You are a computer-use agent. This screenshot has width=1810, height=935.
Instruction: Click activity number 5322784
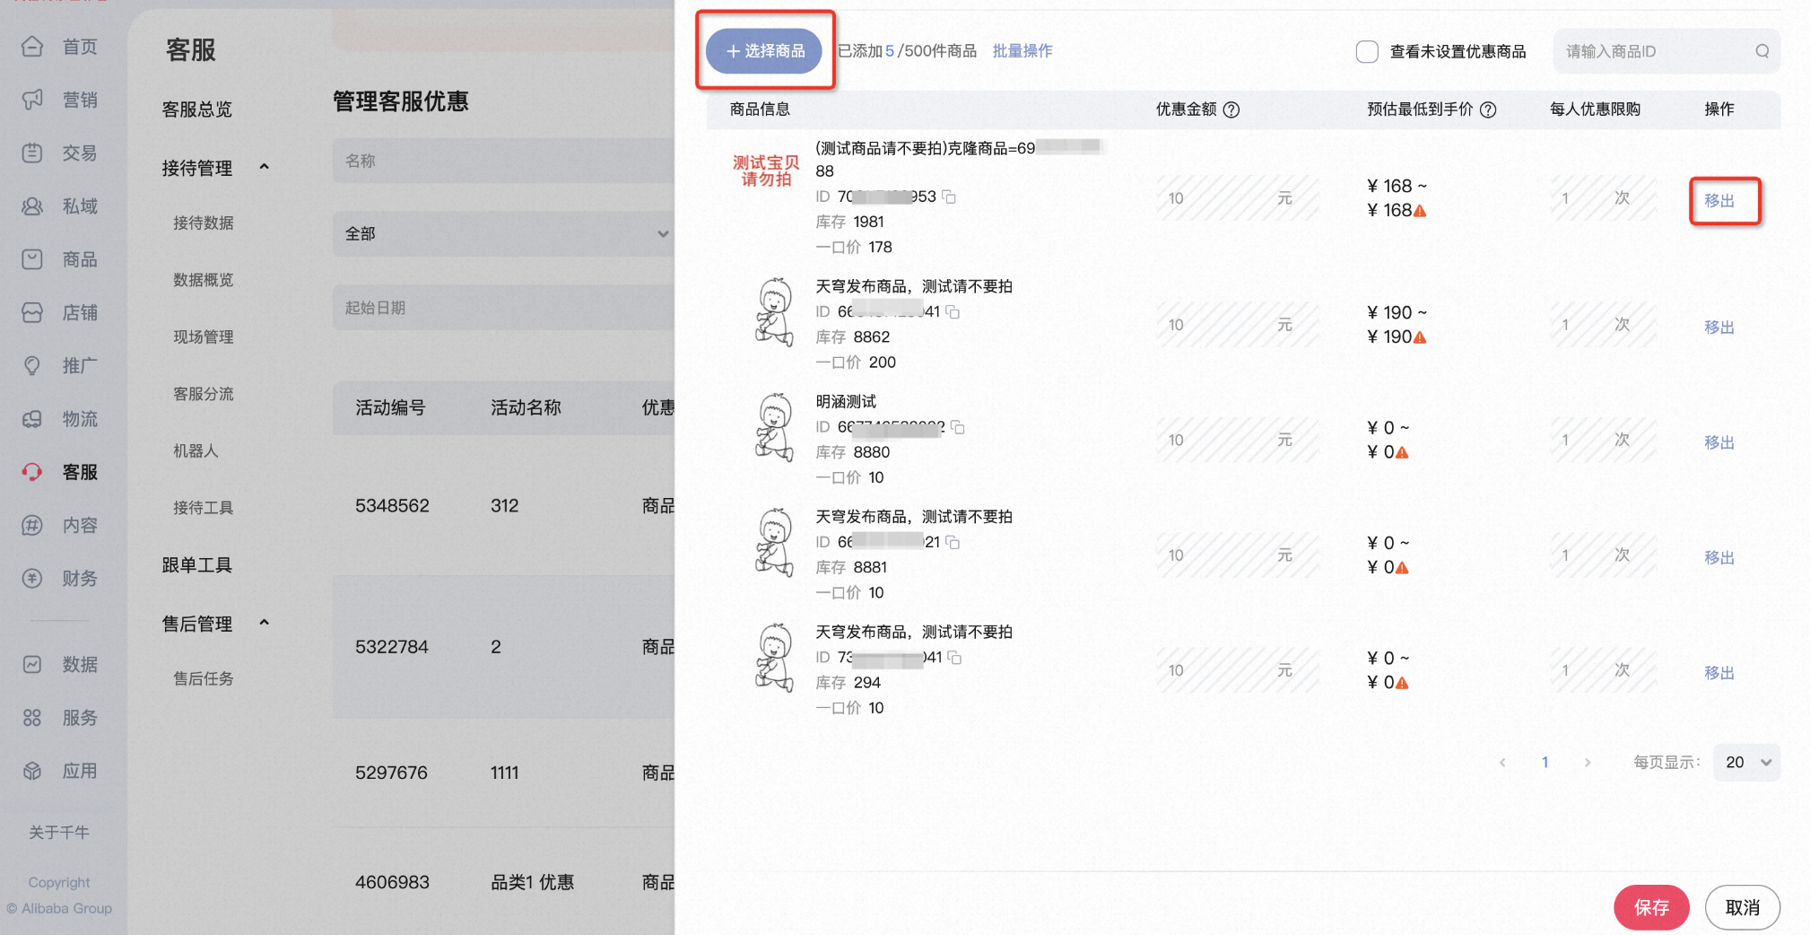coord(392,647)
